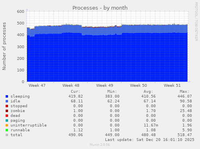Click idle current value 68.11

(x=77, y=101)
